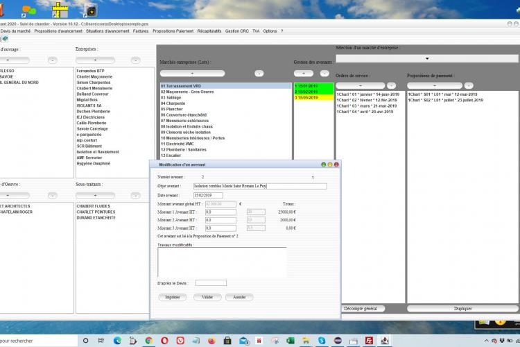Open the Mail app from the taskbar
This screenshot has height=347, width=520.
tap(243, 340)
